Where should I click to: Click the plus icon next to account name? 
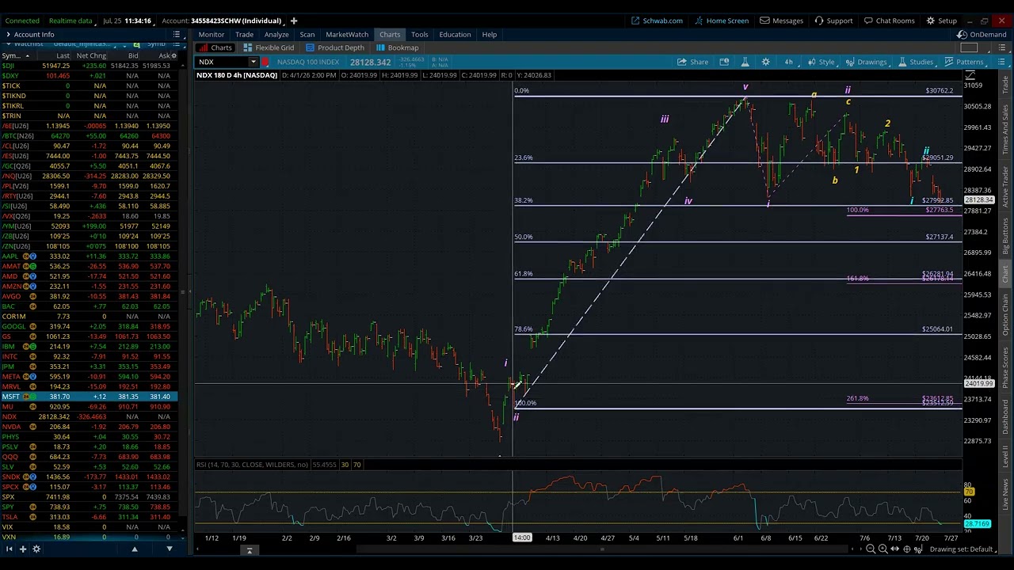(293, 21)
